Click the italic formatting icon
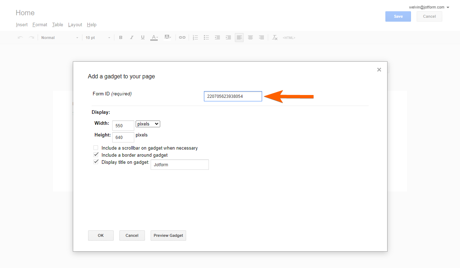Viewport: 460px width, 268px height. pos(132,38)
